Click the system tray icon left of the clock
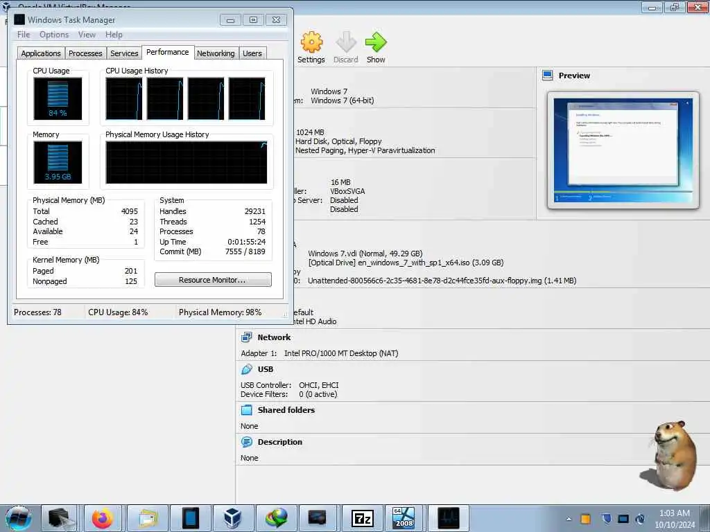This screenshot has width=710, height=532. 640,519
